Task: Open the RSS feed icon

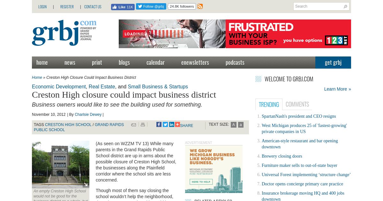Action: [x=200, y=6]
